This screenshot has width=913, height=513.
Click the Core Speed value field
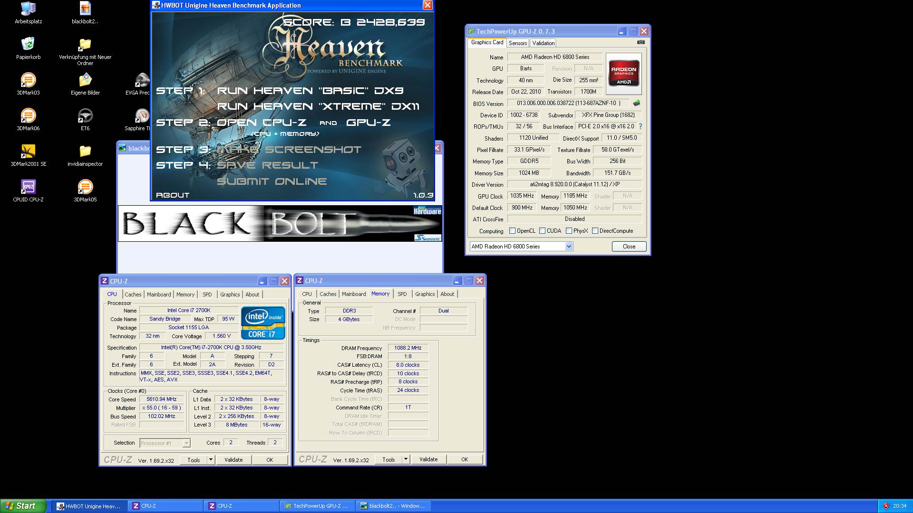[x=161, y=399]
